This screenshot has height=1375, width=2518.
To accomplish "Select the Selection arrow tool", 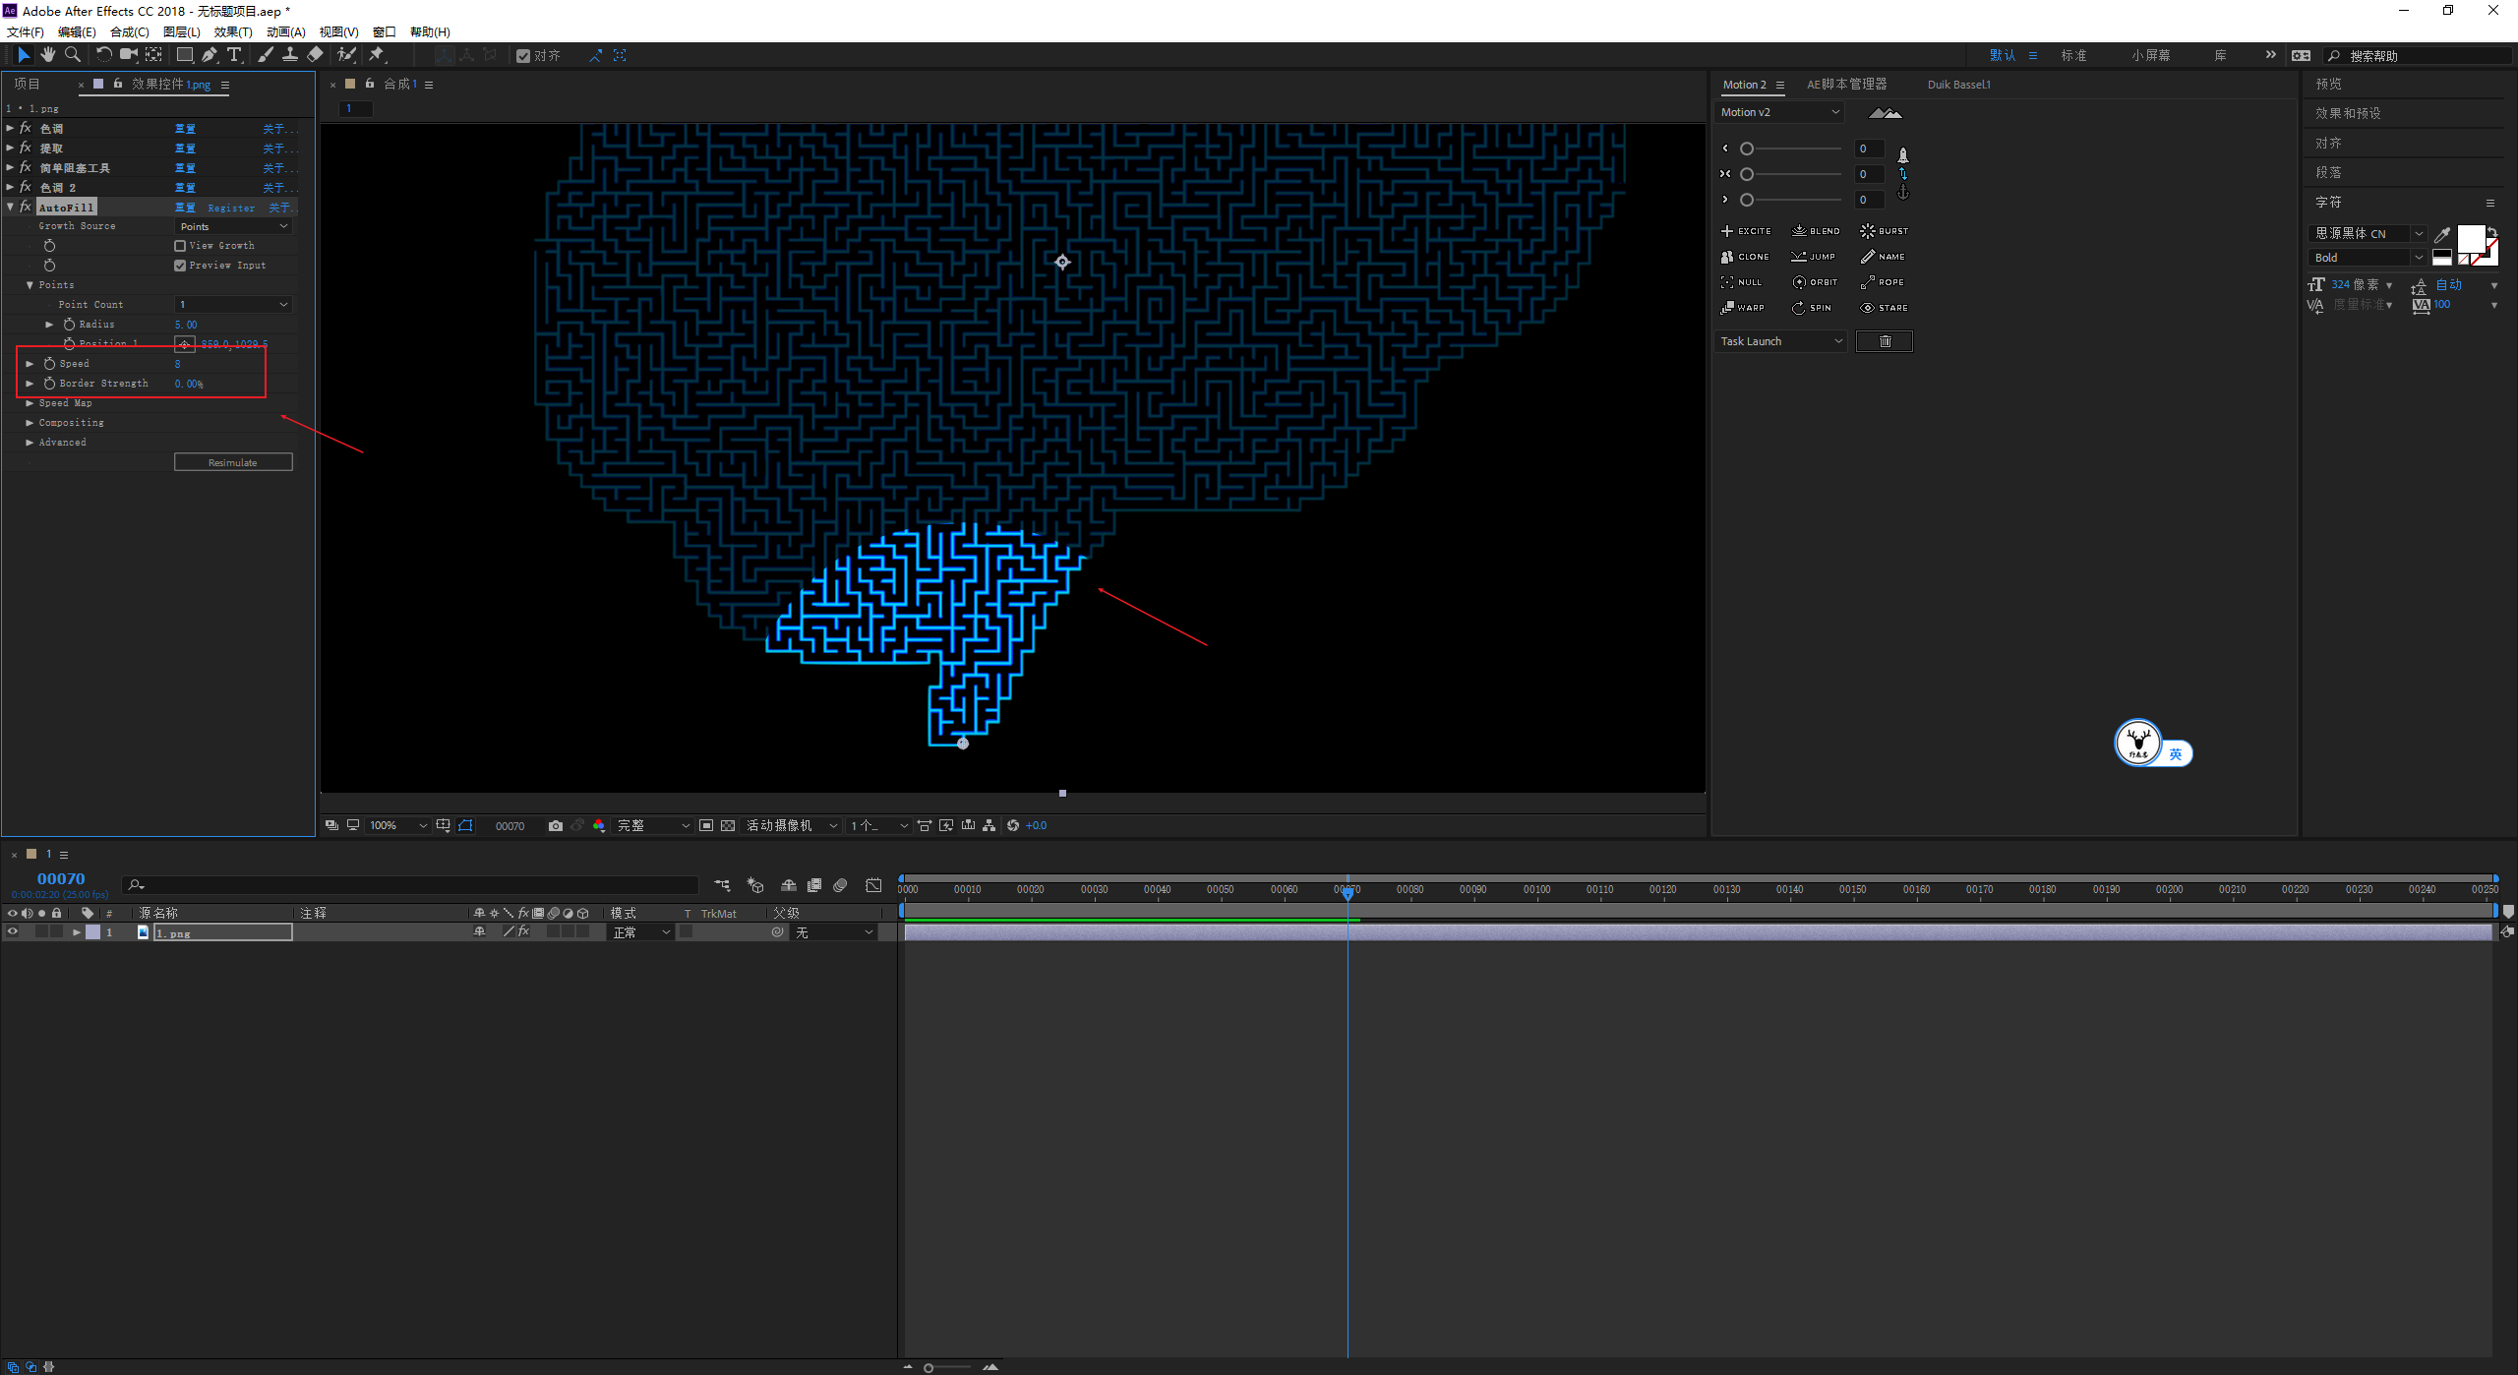I will pyautogui.click(x=24, y=55).
